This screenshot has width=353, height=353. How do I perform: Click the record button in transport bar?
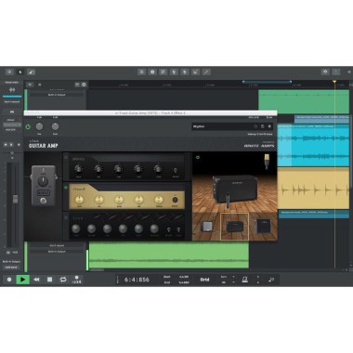(x=9, y=280)
